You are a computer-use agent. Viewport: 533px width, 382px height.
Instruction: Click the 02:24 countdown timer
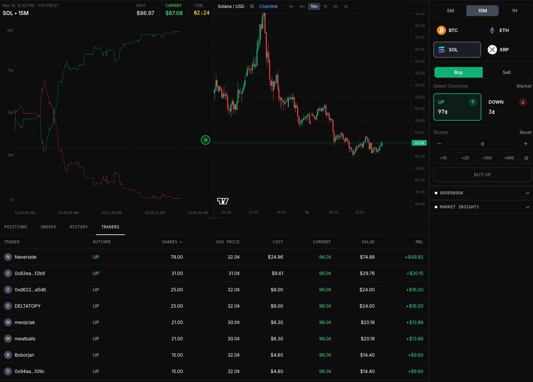[201, 13]
